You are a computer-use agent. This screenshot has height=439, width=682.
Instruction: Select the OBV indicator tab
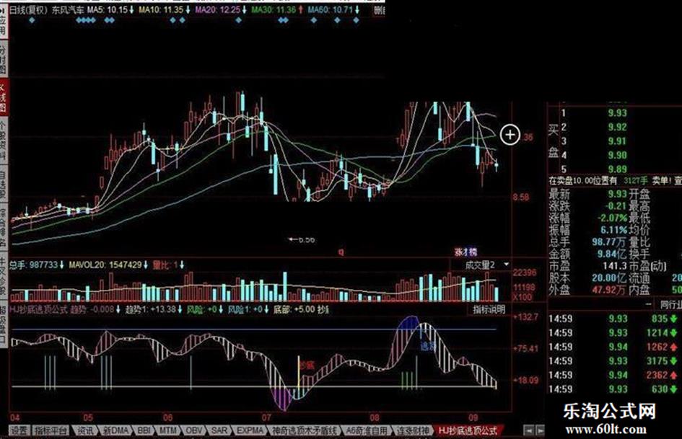point(193,430)
